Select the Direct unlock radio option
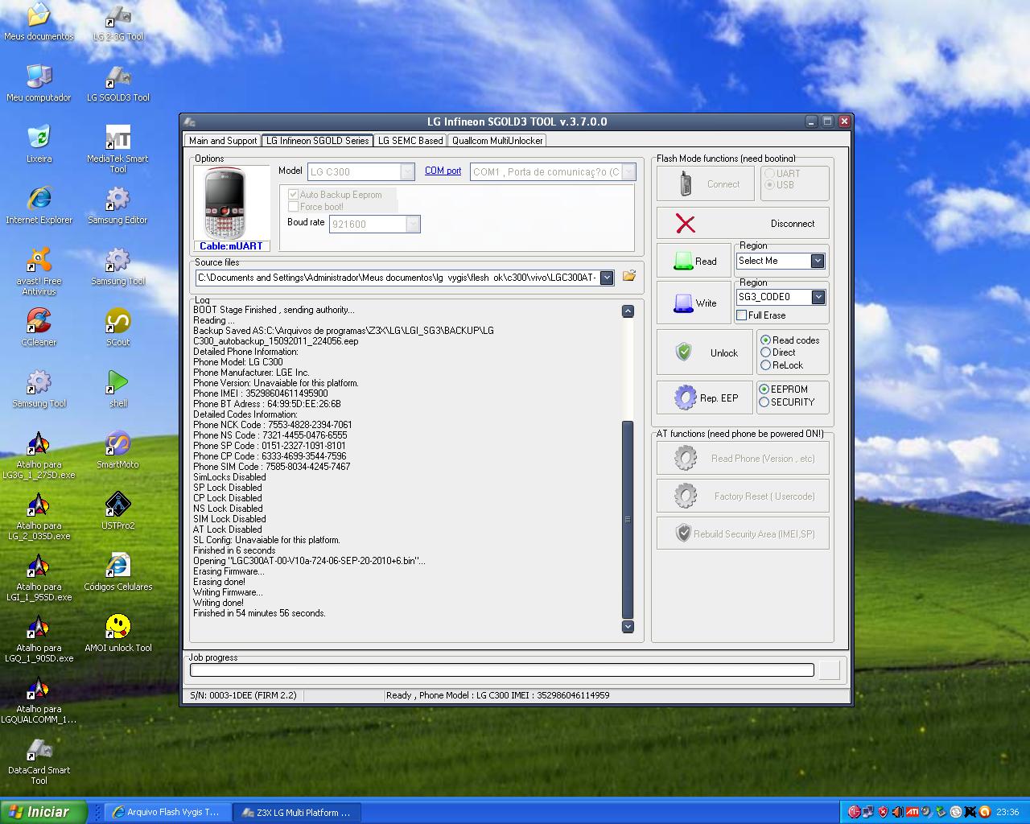This screenshot has width=1030, height=824. 766,352
